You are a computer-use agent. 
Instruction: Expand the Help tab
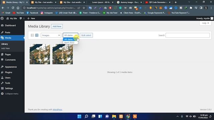205,23
